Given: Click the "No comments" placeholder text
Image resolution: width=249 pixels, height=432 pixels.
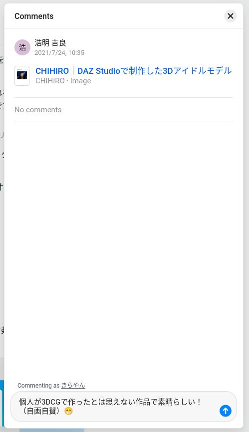Looking at the screenshot, I should 38,110.
